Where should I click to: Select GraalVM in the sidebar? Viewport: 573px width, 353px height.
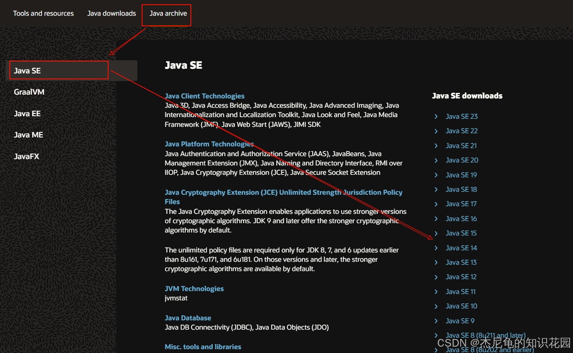[x=29, y=92]
